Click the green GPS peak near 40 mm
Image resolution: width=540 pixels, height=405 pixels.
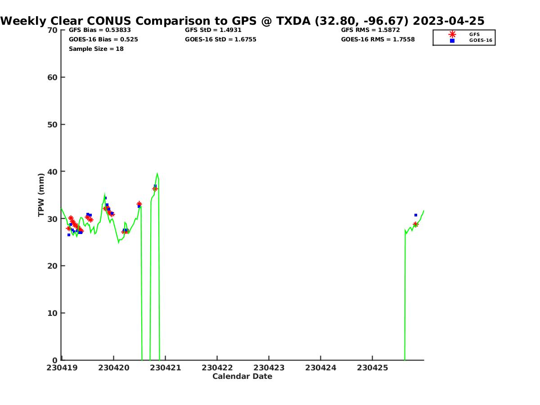[157, 174]
